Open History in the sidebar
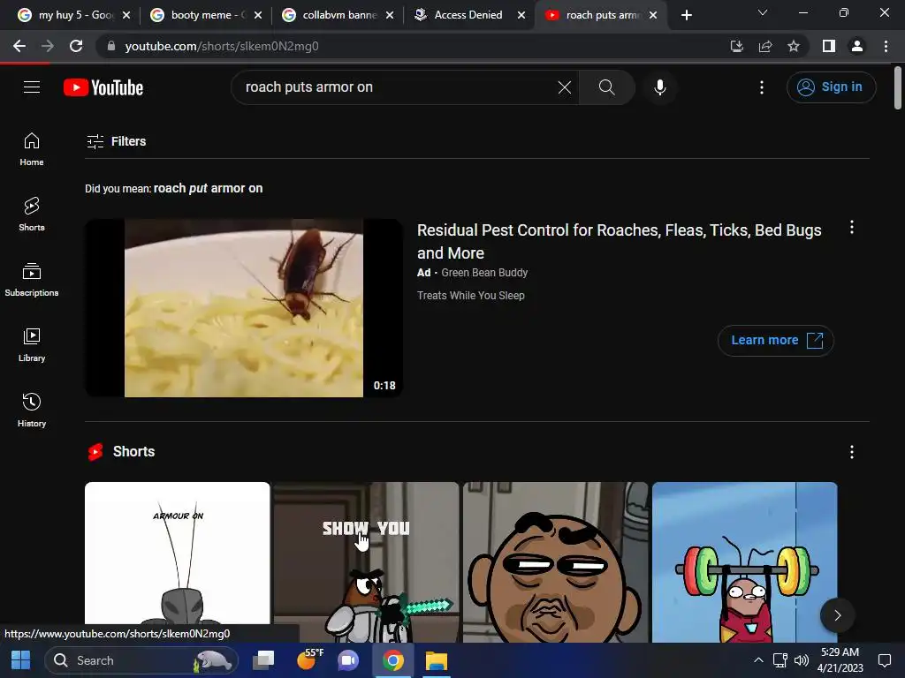This screenshot has width=905, height=678. click(32, 410)
